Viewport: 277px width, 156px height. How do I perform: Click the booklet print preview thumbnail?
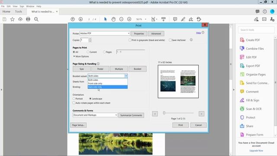178,81
